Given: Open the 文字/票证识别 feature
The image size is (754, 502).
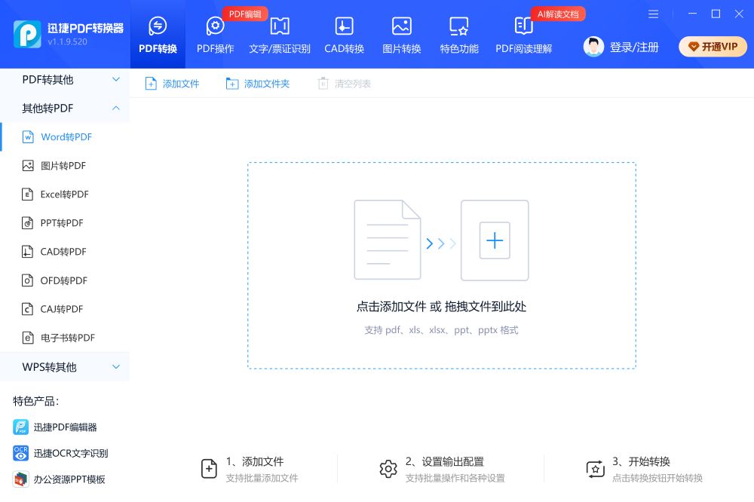Looking at the screenshot, I should point(279,34).
